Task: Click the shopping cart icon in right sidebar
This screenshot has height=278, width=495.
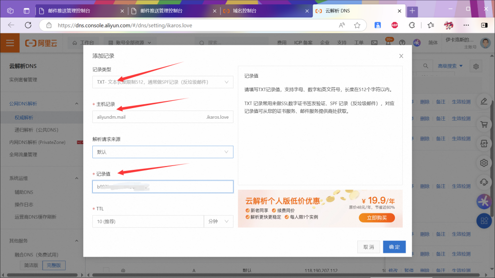Action: coord(483,124)
